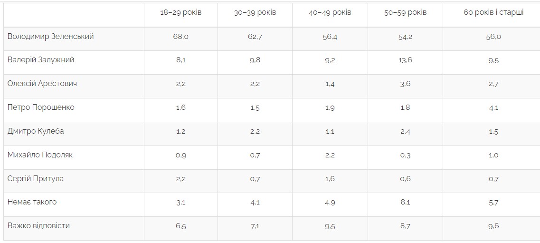The height and width of the screenshot is (243, 540).
Task: Click the "Михайло Подоляк" row label
Action: (40, 155)
